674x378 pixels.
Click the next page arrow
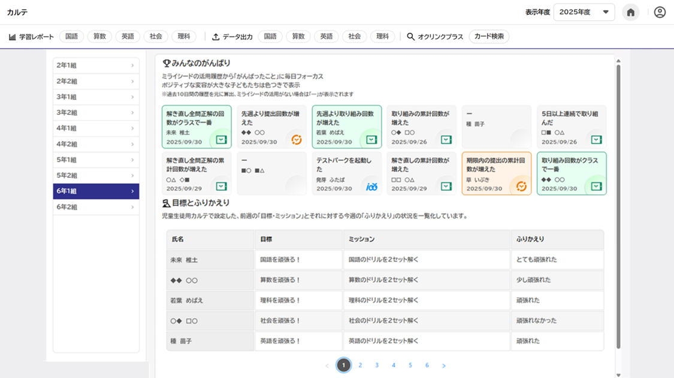click(444, 365)
